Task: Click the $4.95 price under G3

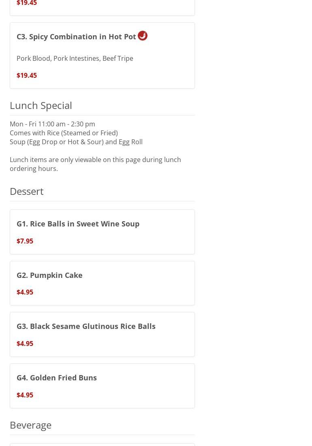Action: (x=25, y=344)
